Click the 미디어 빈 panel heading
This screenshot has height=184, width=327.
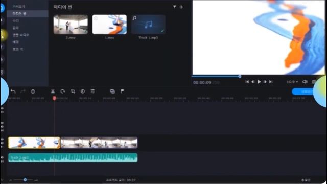click(62, 7)
